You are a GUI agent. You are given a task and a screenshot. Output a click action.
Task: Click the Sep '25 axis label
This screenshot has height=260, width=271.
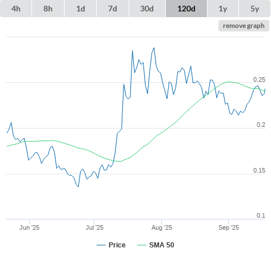[229, 227]
